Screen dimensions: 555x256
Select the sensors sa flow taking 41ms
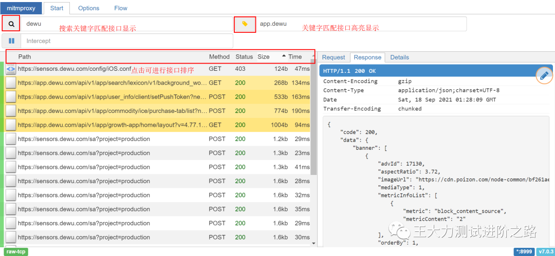pyautogui.click(x=157, y=167)
